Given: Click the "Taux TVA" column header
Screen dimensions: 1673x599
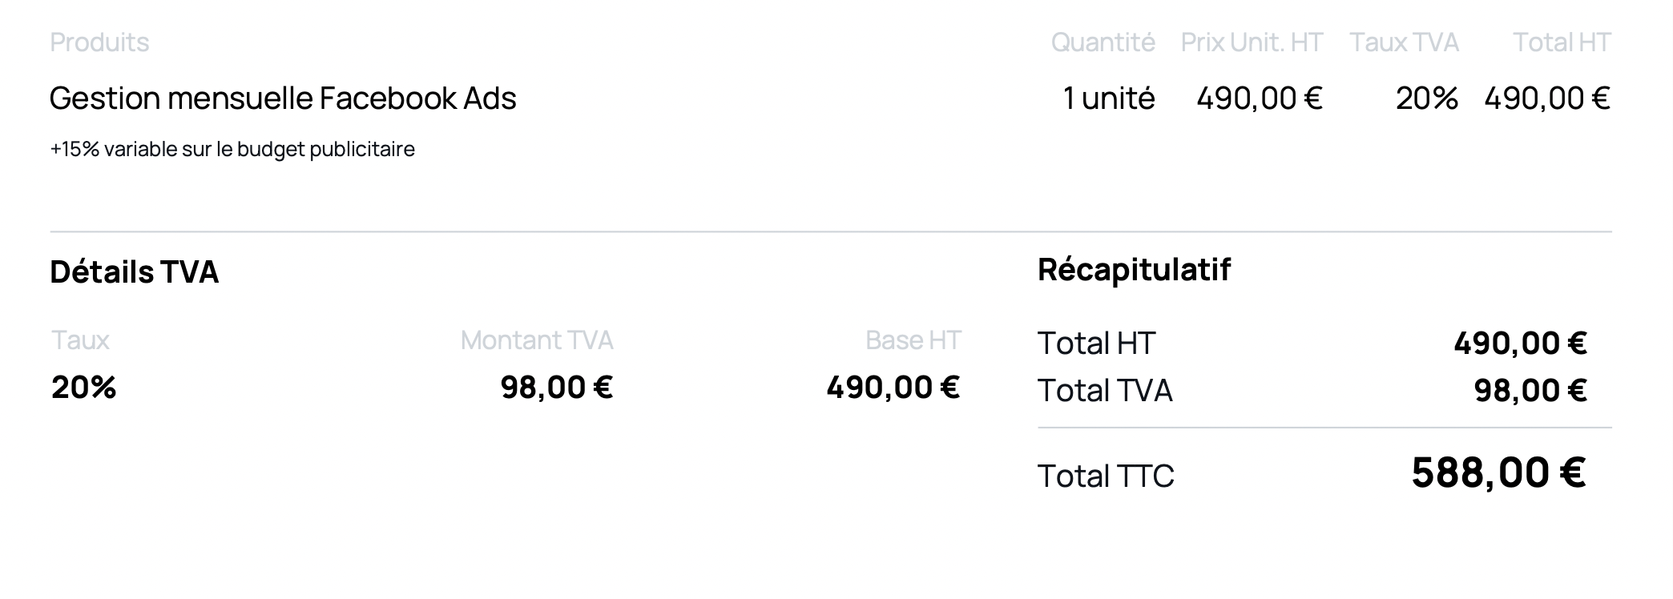Looking at the screenshot, I should (x=1404, y=42).
